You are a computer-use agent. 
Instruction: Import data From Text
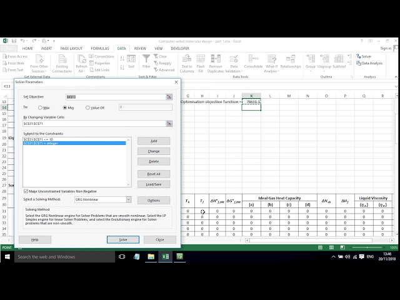13,69
